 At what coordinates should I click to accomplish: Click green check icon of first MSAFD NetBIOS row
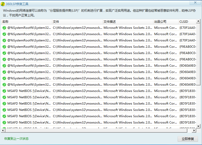pos(4,91)
